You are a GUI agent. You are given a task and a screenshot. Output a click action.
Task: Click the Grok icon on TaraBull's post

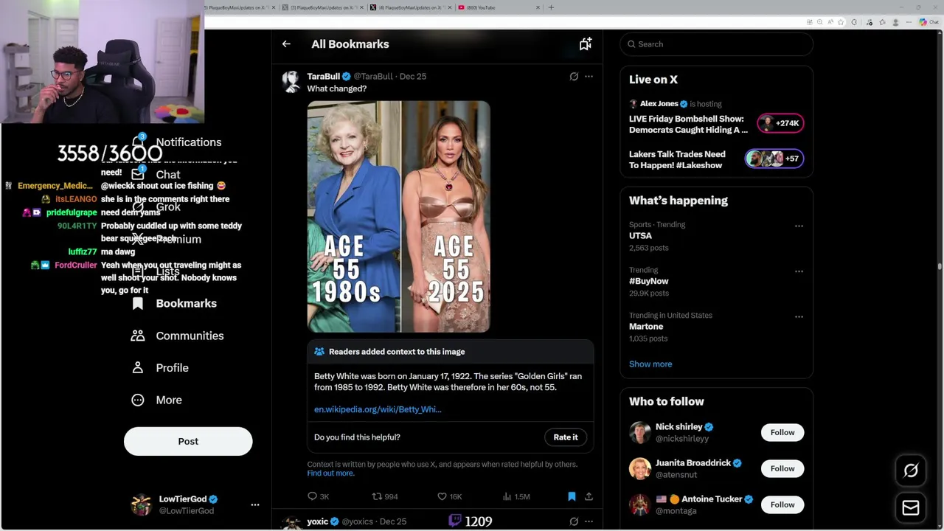(574, 76)
